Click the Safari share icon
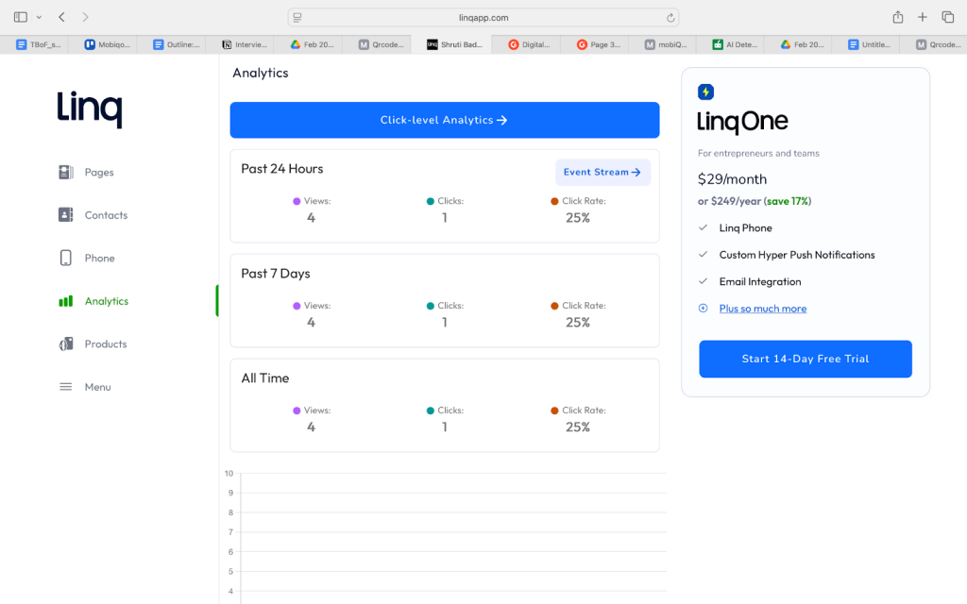This screenshot has height=604, width=967. click(897, 17)
